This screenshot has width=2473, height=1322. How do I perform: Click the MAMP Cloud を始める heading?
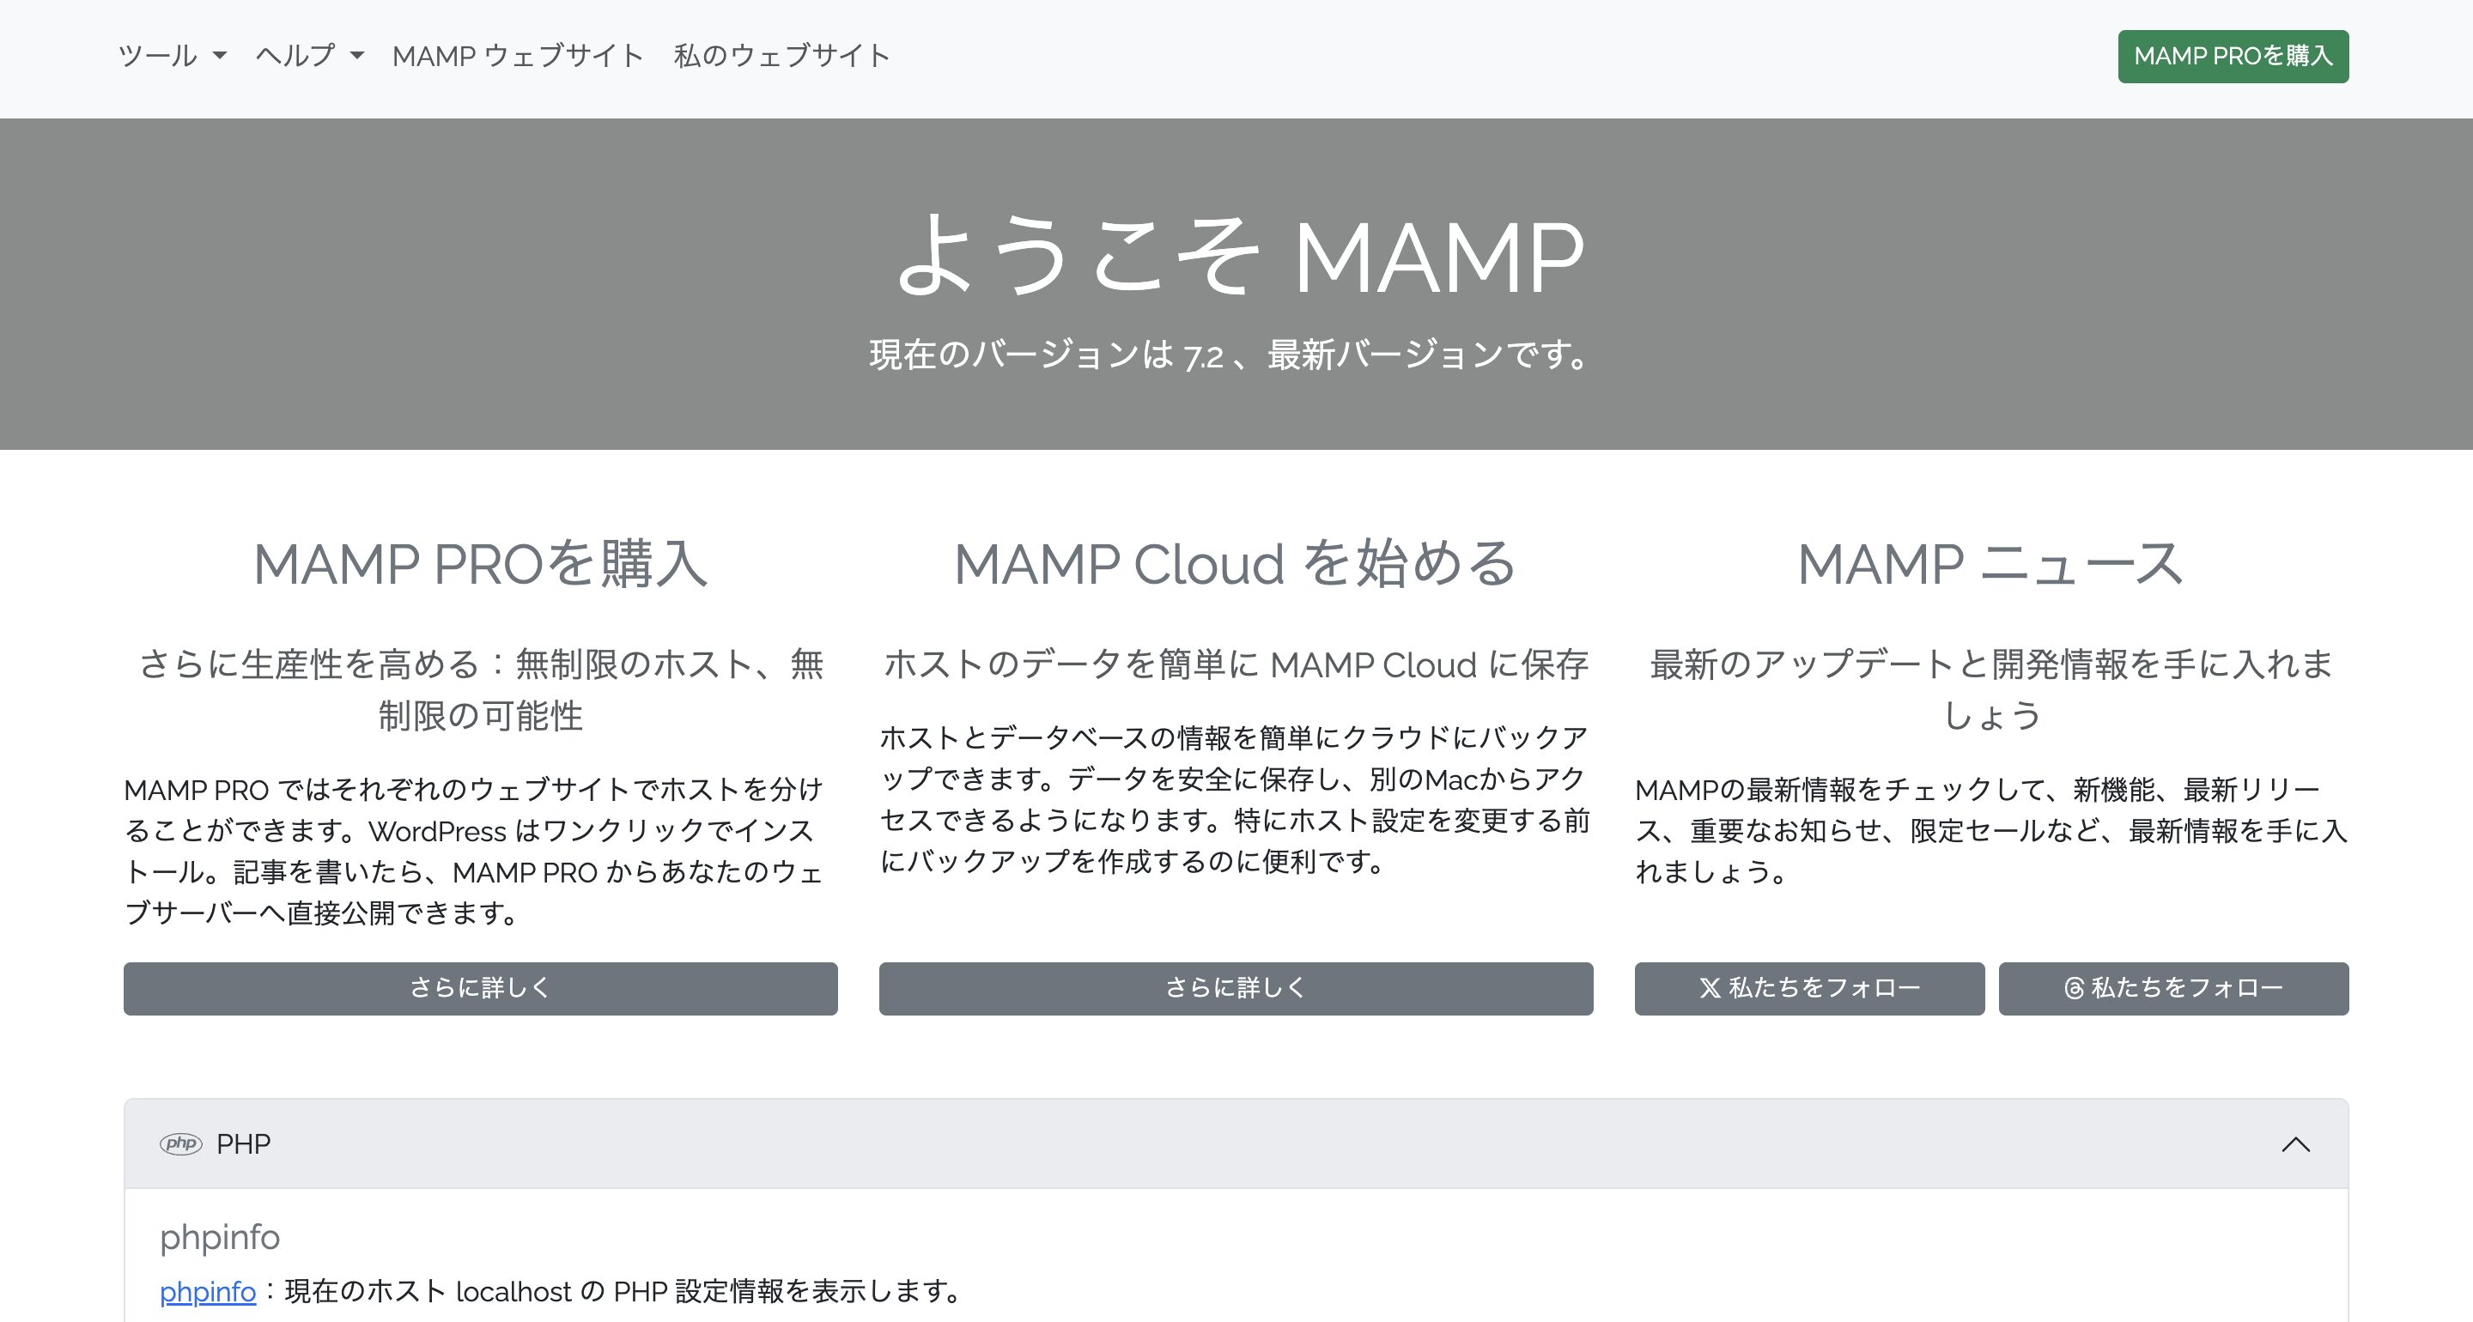coord(1236,563)
